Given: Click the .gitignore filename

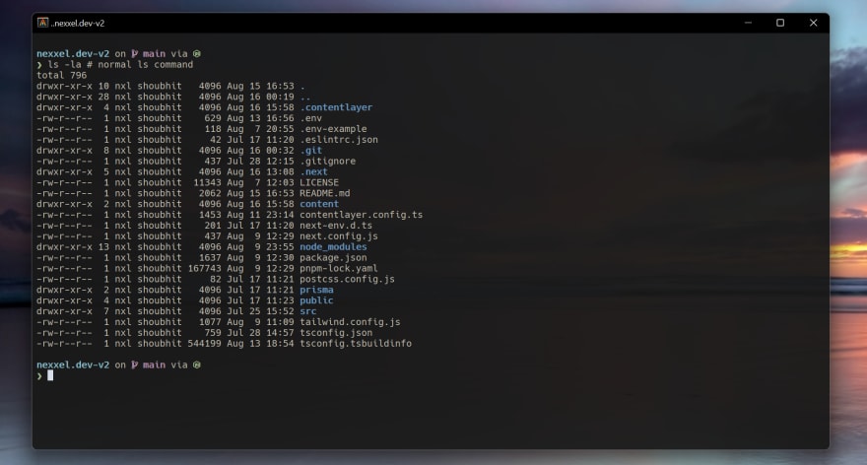Looking at the screenshot, I should (327, 161).
